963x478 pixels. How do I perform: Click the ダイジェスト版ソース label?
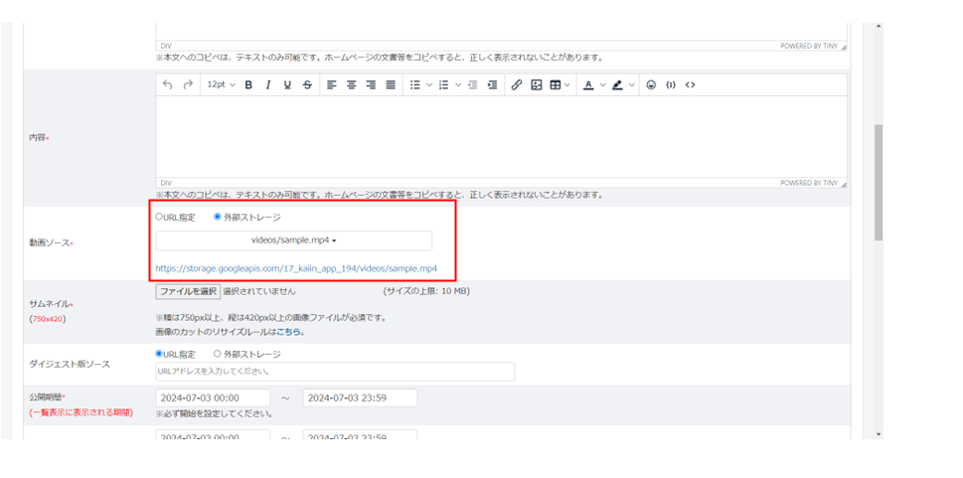tap(70, 365)
